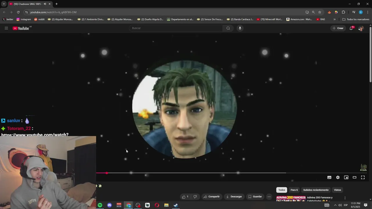Open a new browser tab
This screenshot has width=372, height=209.
click(56, 4)
